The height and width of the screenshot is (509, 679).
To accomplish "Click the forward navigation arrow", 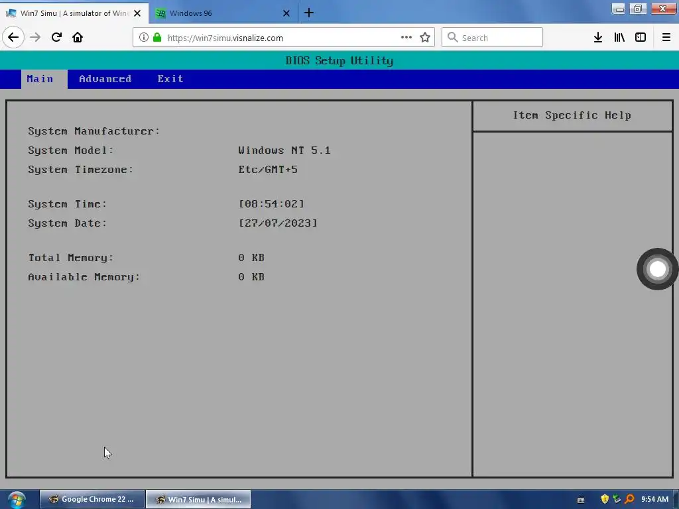I will [x=35, y=37].
